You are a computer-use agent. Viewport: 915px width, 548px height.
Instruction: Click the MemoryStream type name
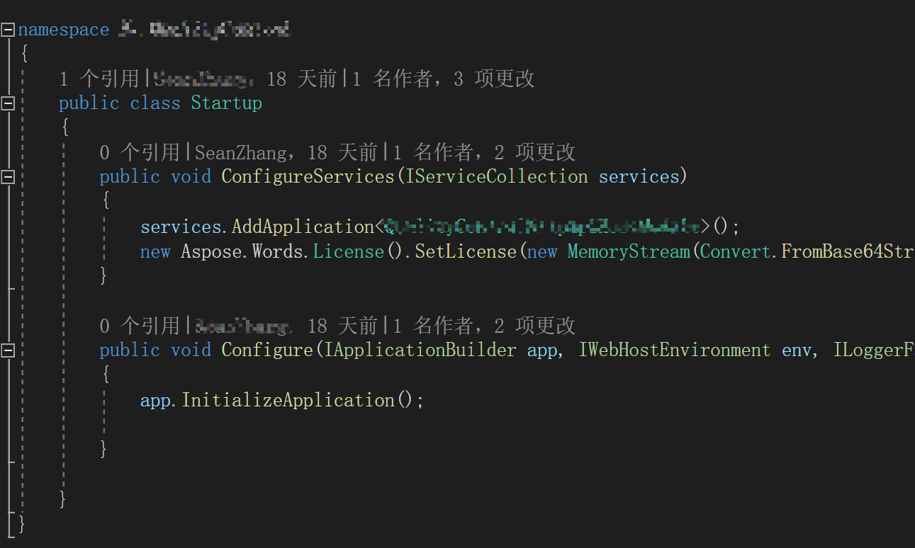[x=629, y=251]
